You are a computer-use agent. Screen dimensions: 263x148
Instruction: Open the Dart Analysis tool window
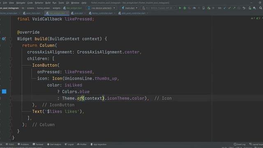[x=54, y=144]
